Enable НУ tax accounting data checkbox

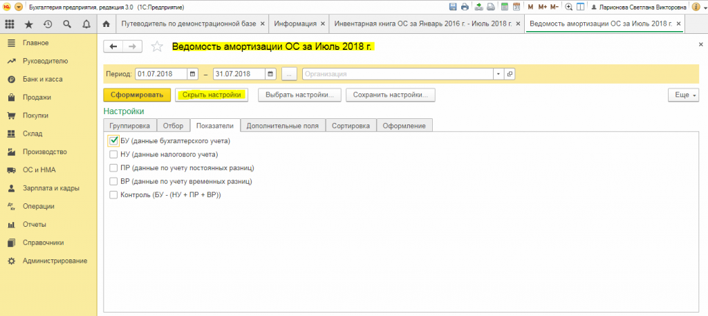click(x=113, y=154)
